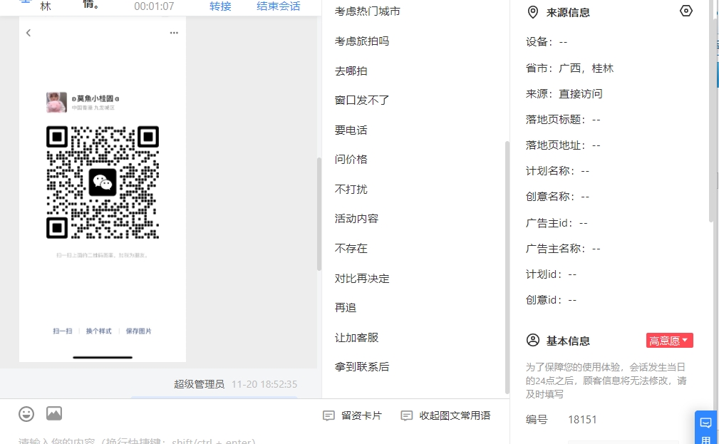
Task: Click the send image icon
Action: [54, 413]
